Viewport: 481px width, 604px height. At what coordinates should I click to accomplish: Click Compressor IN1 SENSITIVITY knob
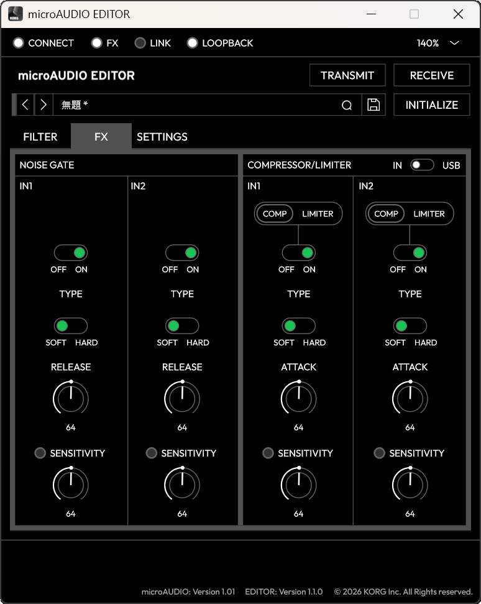pos(298,484)
